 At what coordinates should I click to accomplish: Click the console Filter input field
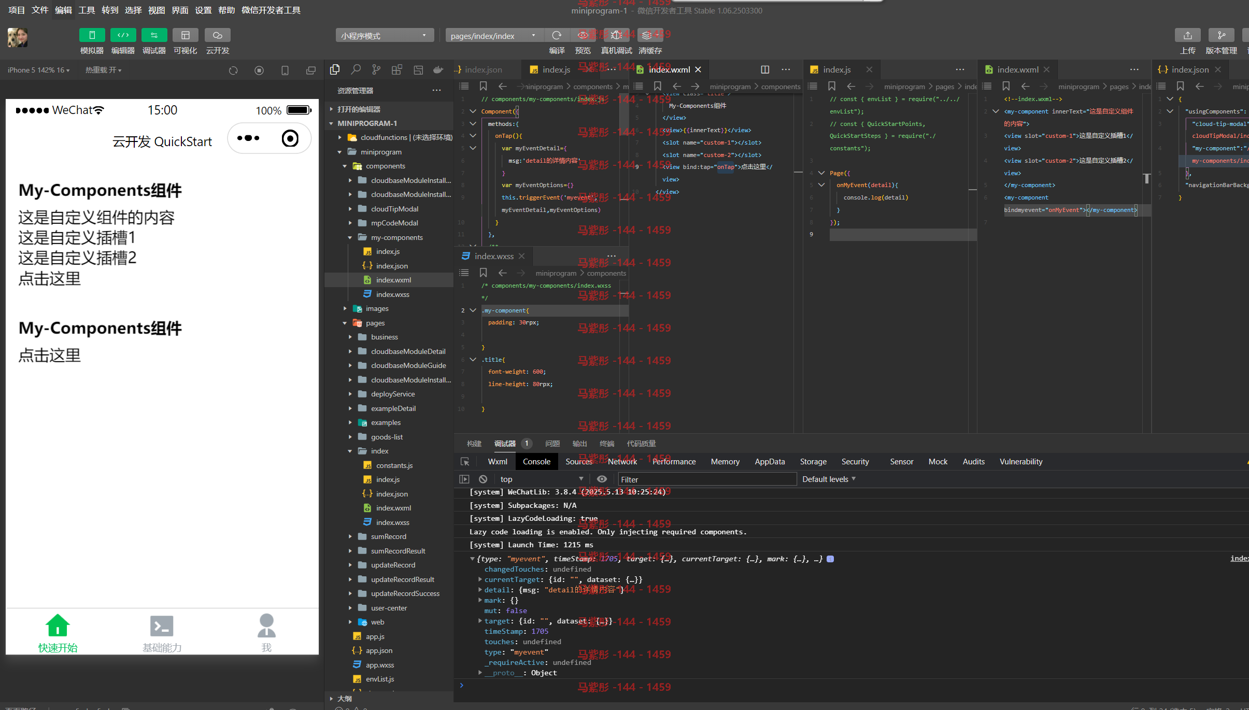(707, 479)
